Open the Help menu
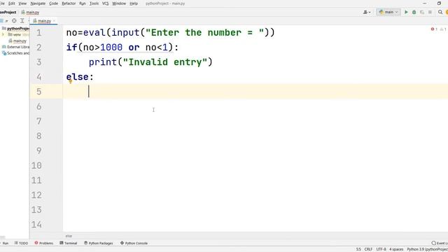Screen dimensions: 448x252 coord(134,3)
